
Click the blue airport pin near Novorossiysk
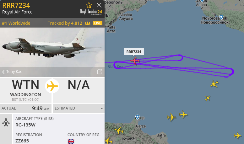[221, 17]
